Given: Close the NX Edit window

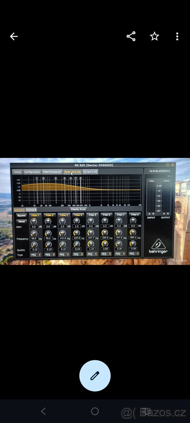Looking at the screenshot, I should [173, 165].
